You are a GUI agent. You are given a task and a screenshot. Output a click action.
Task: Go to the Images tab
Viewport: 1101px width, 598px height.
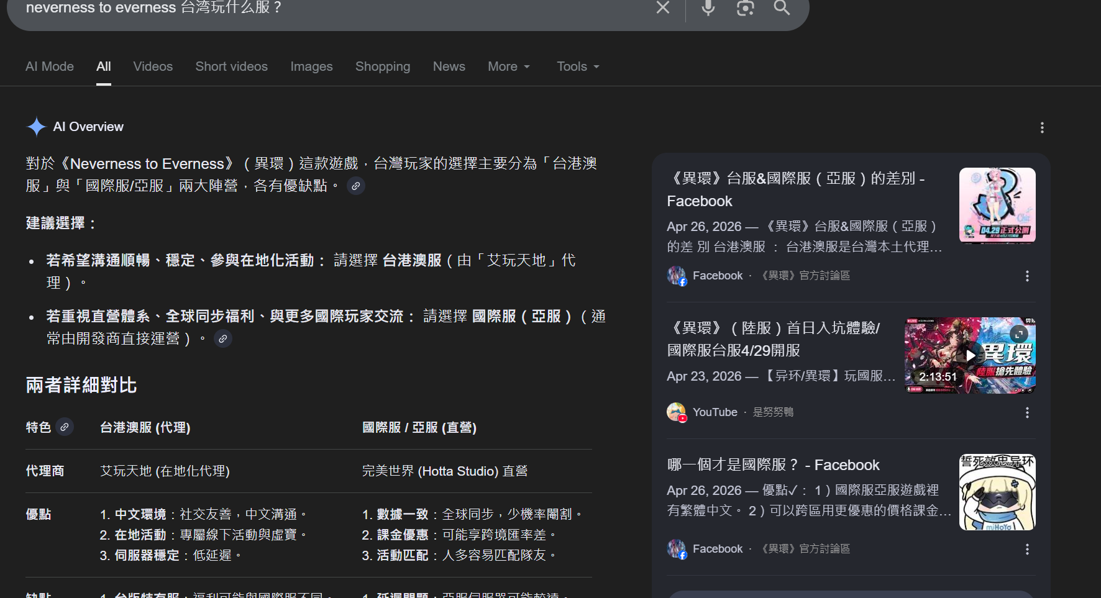pyautogui.click(x=311, y=66)
